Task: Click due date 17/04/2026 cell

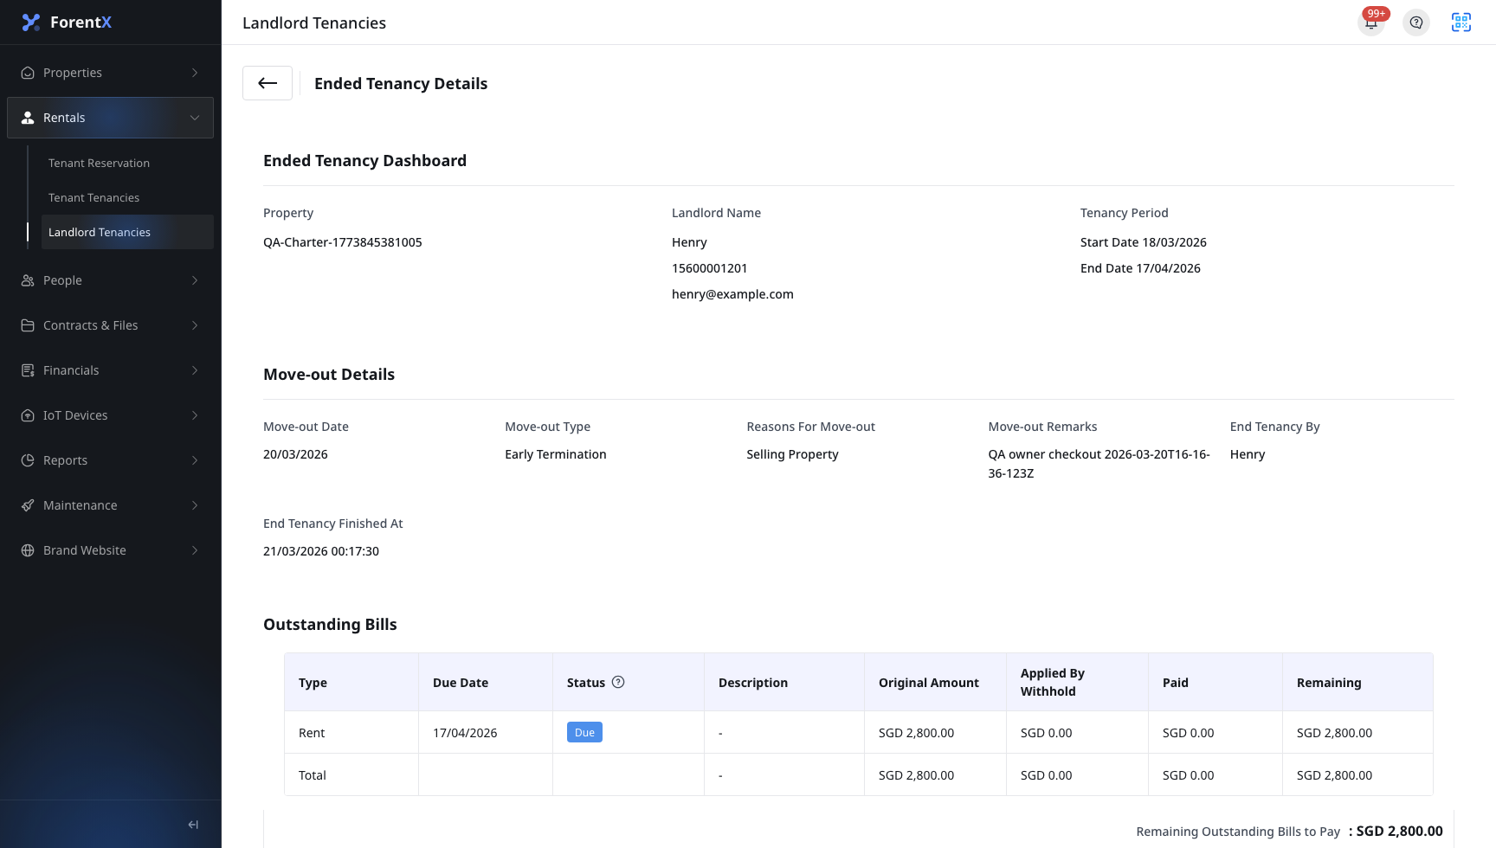Action: tap(486, 732)
